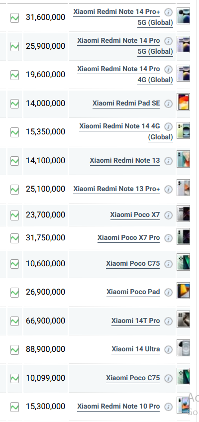This screenshot has width=199, height=422.
Task: Open chart icon for 14,100,000 Redmi Note 13
Action: point(14,161)
